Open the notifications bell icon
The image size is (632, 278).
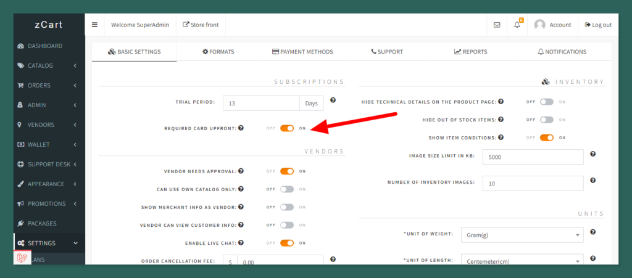[517, 25]
